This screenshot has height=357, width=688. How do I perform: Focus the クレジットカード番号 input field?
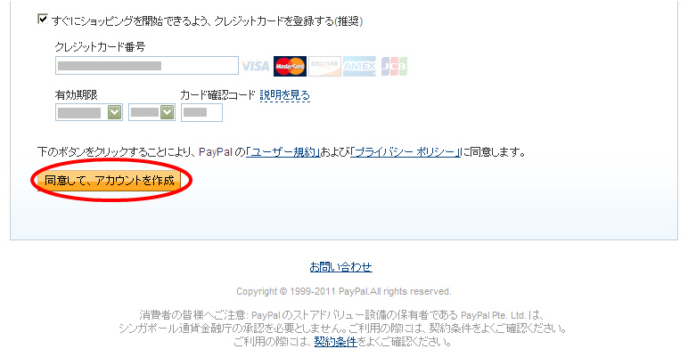click(x=147, y=66)
